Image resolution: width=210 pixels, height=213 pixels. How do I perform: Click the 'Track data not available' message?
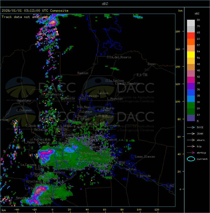26,17
